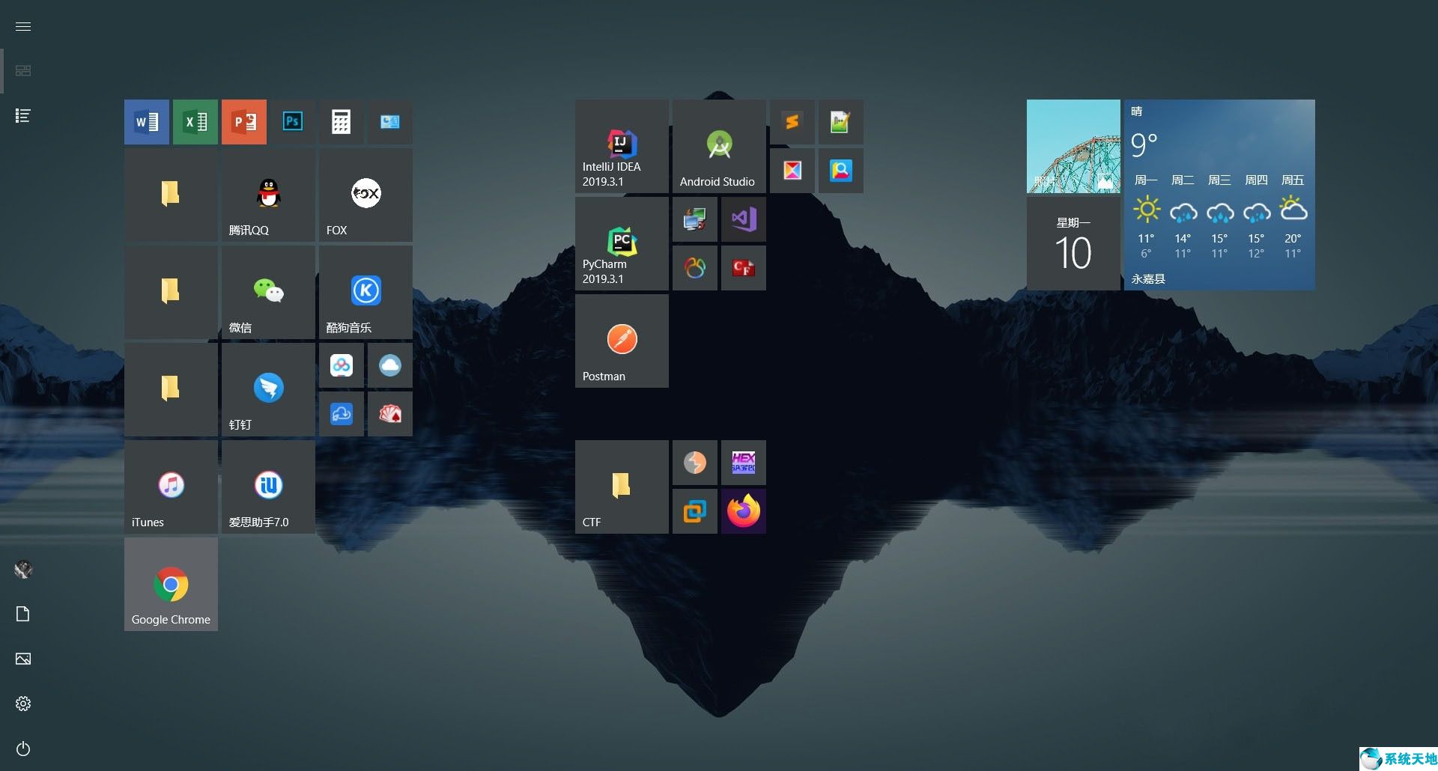Click 周三 forecast in weather tile
This screenshot has height=771, width=1438.
pyautogui.click(x=1219, y=216)
